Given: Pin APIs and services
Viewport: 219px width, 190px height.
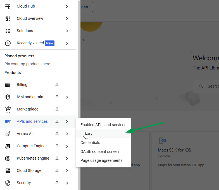Looking at the screenshot, I should coord(57,122).
